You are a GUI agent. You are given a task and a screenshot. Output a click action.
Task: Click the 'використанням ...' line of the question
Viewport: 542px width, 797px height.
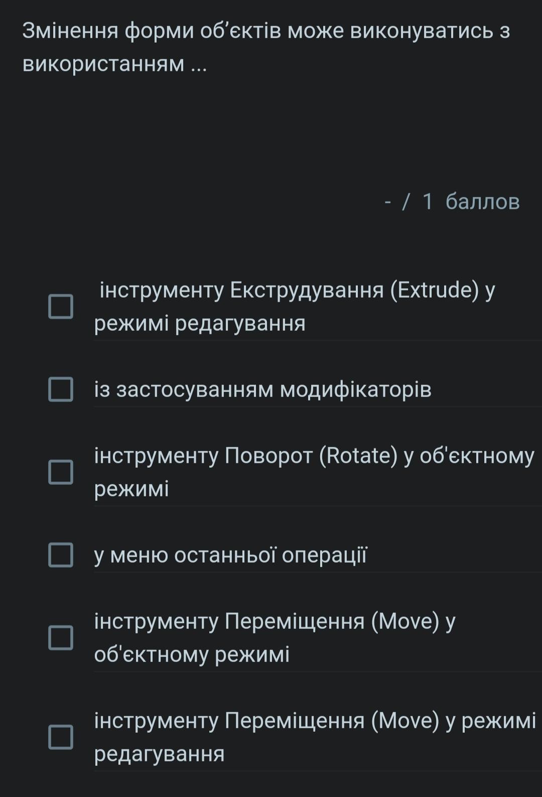pyautogui.click(x=115, y=64)
